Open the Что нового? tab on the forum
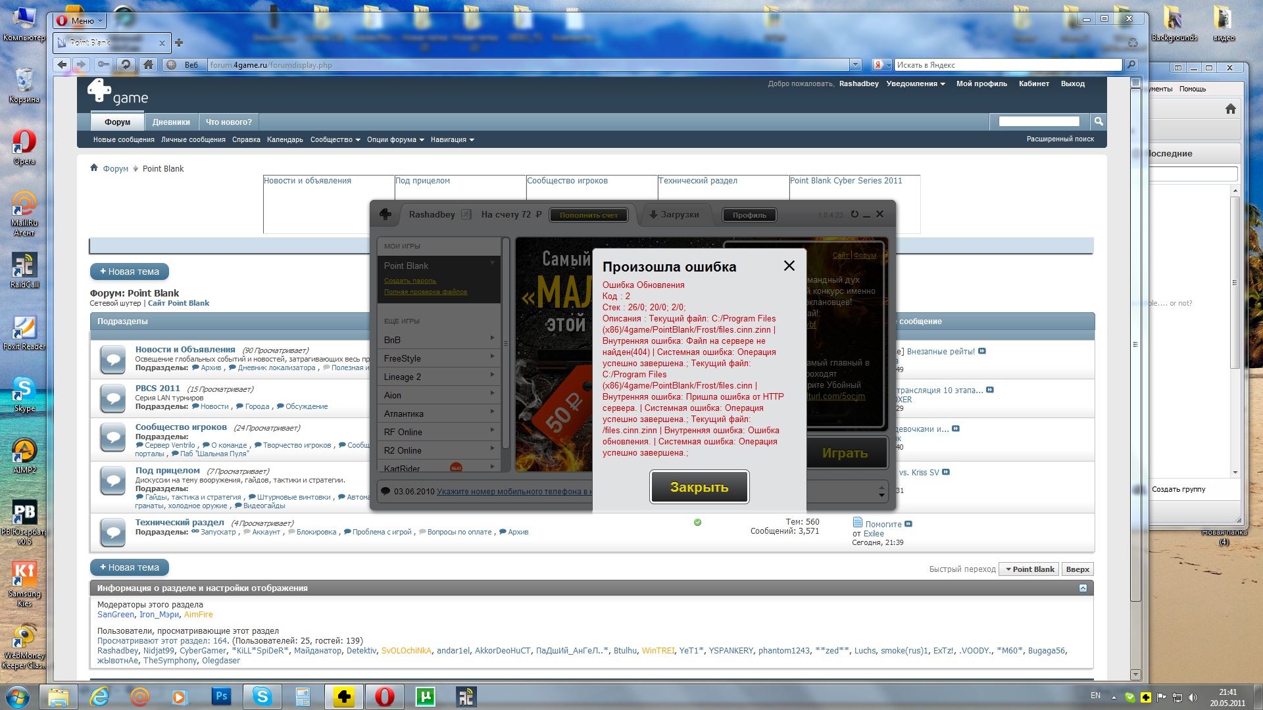 (228, 122)
